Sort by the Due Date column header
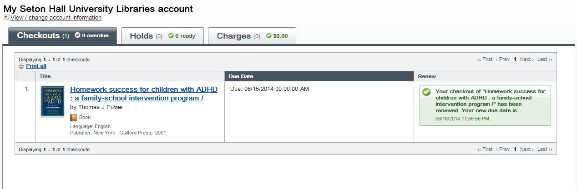Screen dimensions: 577x189 [241, 76]
